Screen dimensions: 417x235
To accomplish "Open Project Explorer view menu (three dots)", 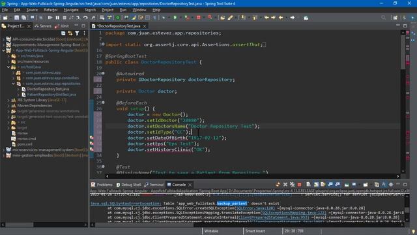I will [84, 33].
